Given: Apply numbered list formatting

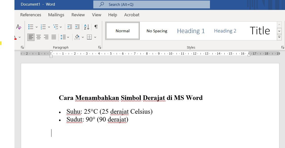Looking at the screenshot, I should pyautogui.click(x=43, y=27).
